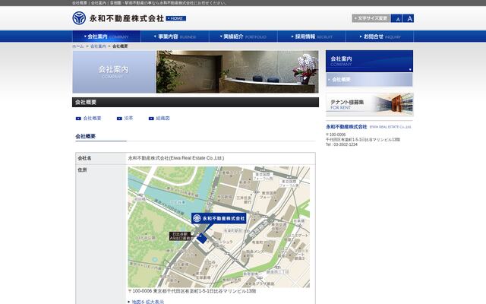The image size is (486, 304).
Task: Click 永和不動産株式会社 label on map
Action: pyautogui.click(x=219, y=218)
